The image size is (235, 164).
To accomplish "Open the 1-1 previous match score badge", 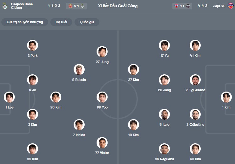I will click(182, 6).
